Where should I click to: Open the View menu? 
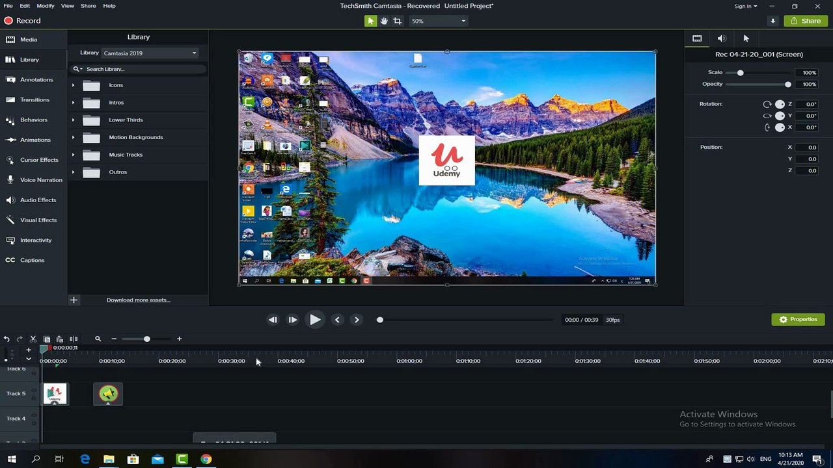[x=67, y=6]
